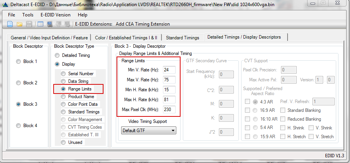Choose the Detailed Timing descriptor type
The image size is (350, 163).
(58, 55)
